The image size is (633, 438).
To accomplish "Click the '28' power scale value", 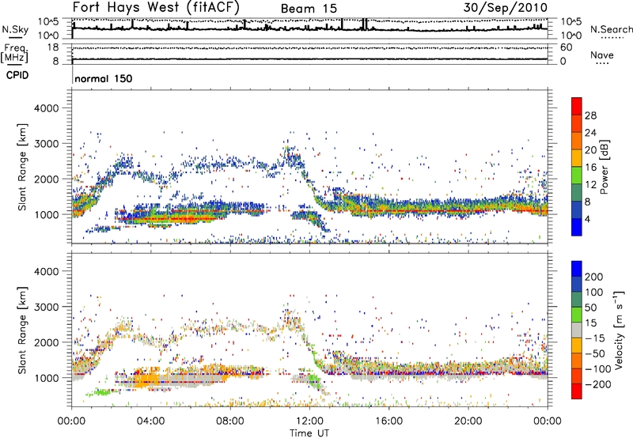I will [590, 115].
